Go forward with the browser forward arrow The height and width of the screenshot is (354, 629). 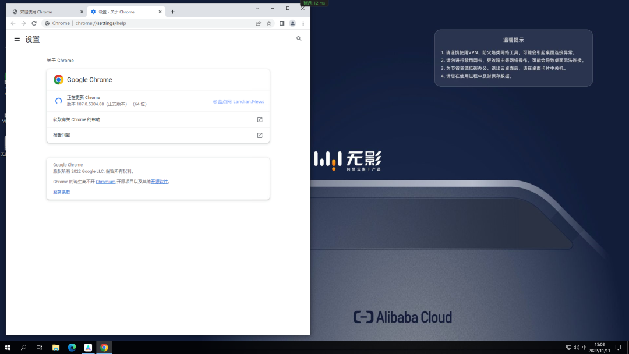pyautogui.click(x=24, y=23)
